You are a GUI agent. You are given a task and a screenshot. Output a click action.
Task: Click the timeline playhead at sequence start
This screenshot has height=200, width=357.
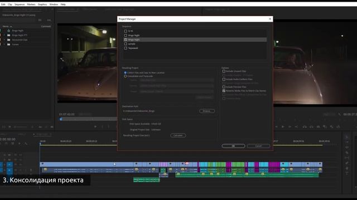pyautogui.click(x=40, y=143)
